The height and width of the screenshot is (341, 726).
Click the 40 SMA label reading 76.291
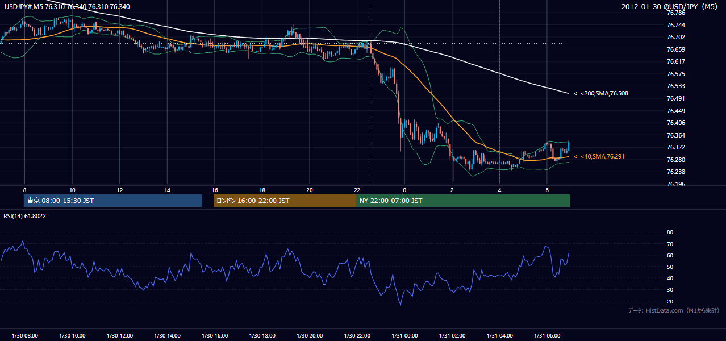599,156
